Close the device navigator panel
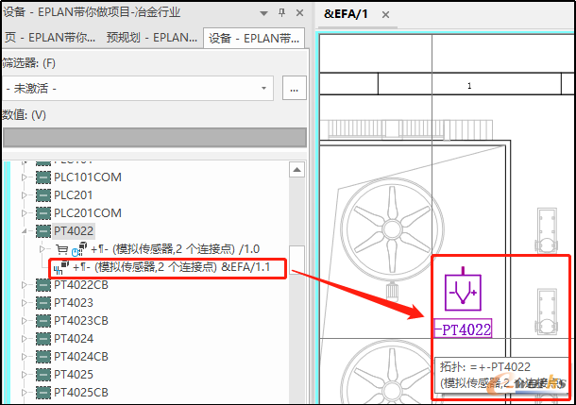The image size is (576, 405). 299,13
